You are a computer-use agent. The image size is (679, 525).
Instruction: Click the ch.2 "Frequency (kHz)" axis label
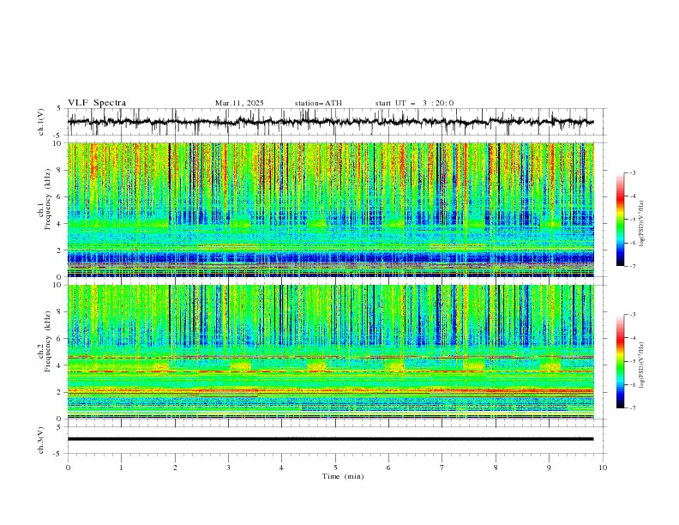point(48,341)
